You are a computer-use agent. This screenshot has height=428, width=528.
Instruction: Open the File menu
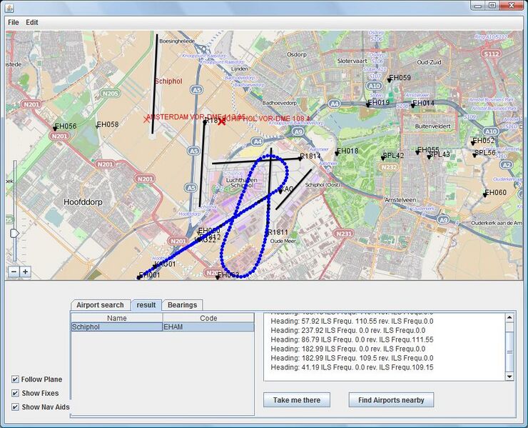coord(13,22)
